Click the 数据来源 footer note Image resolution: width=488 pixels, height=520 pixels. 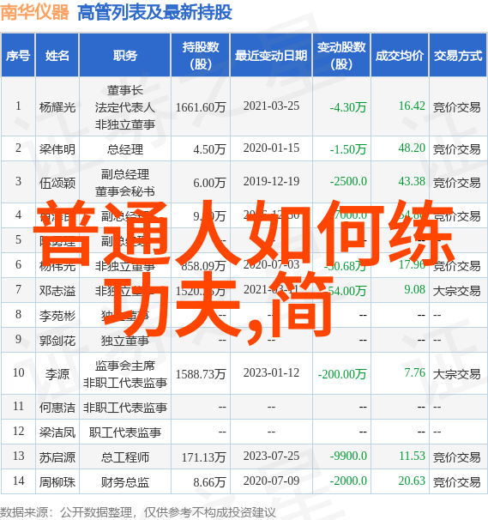138,512
